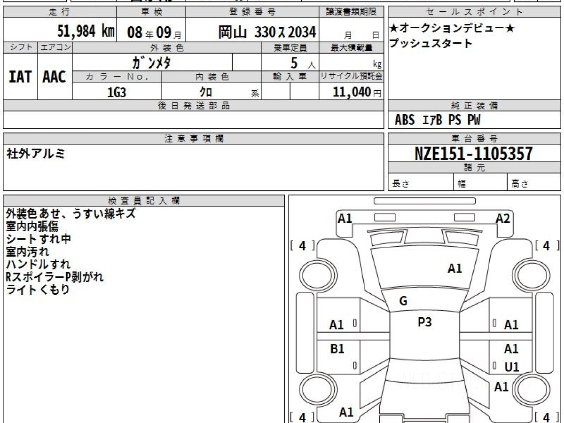Select the シートすれ中 line

point(39,239)
